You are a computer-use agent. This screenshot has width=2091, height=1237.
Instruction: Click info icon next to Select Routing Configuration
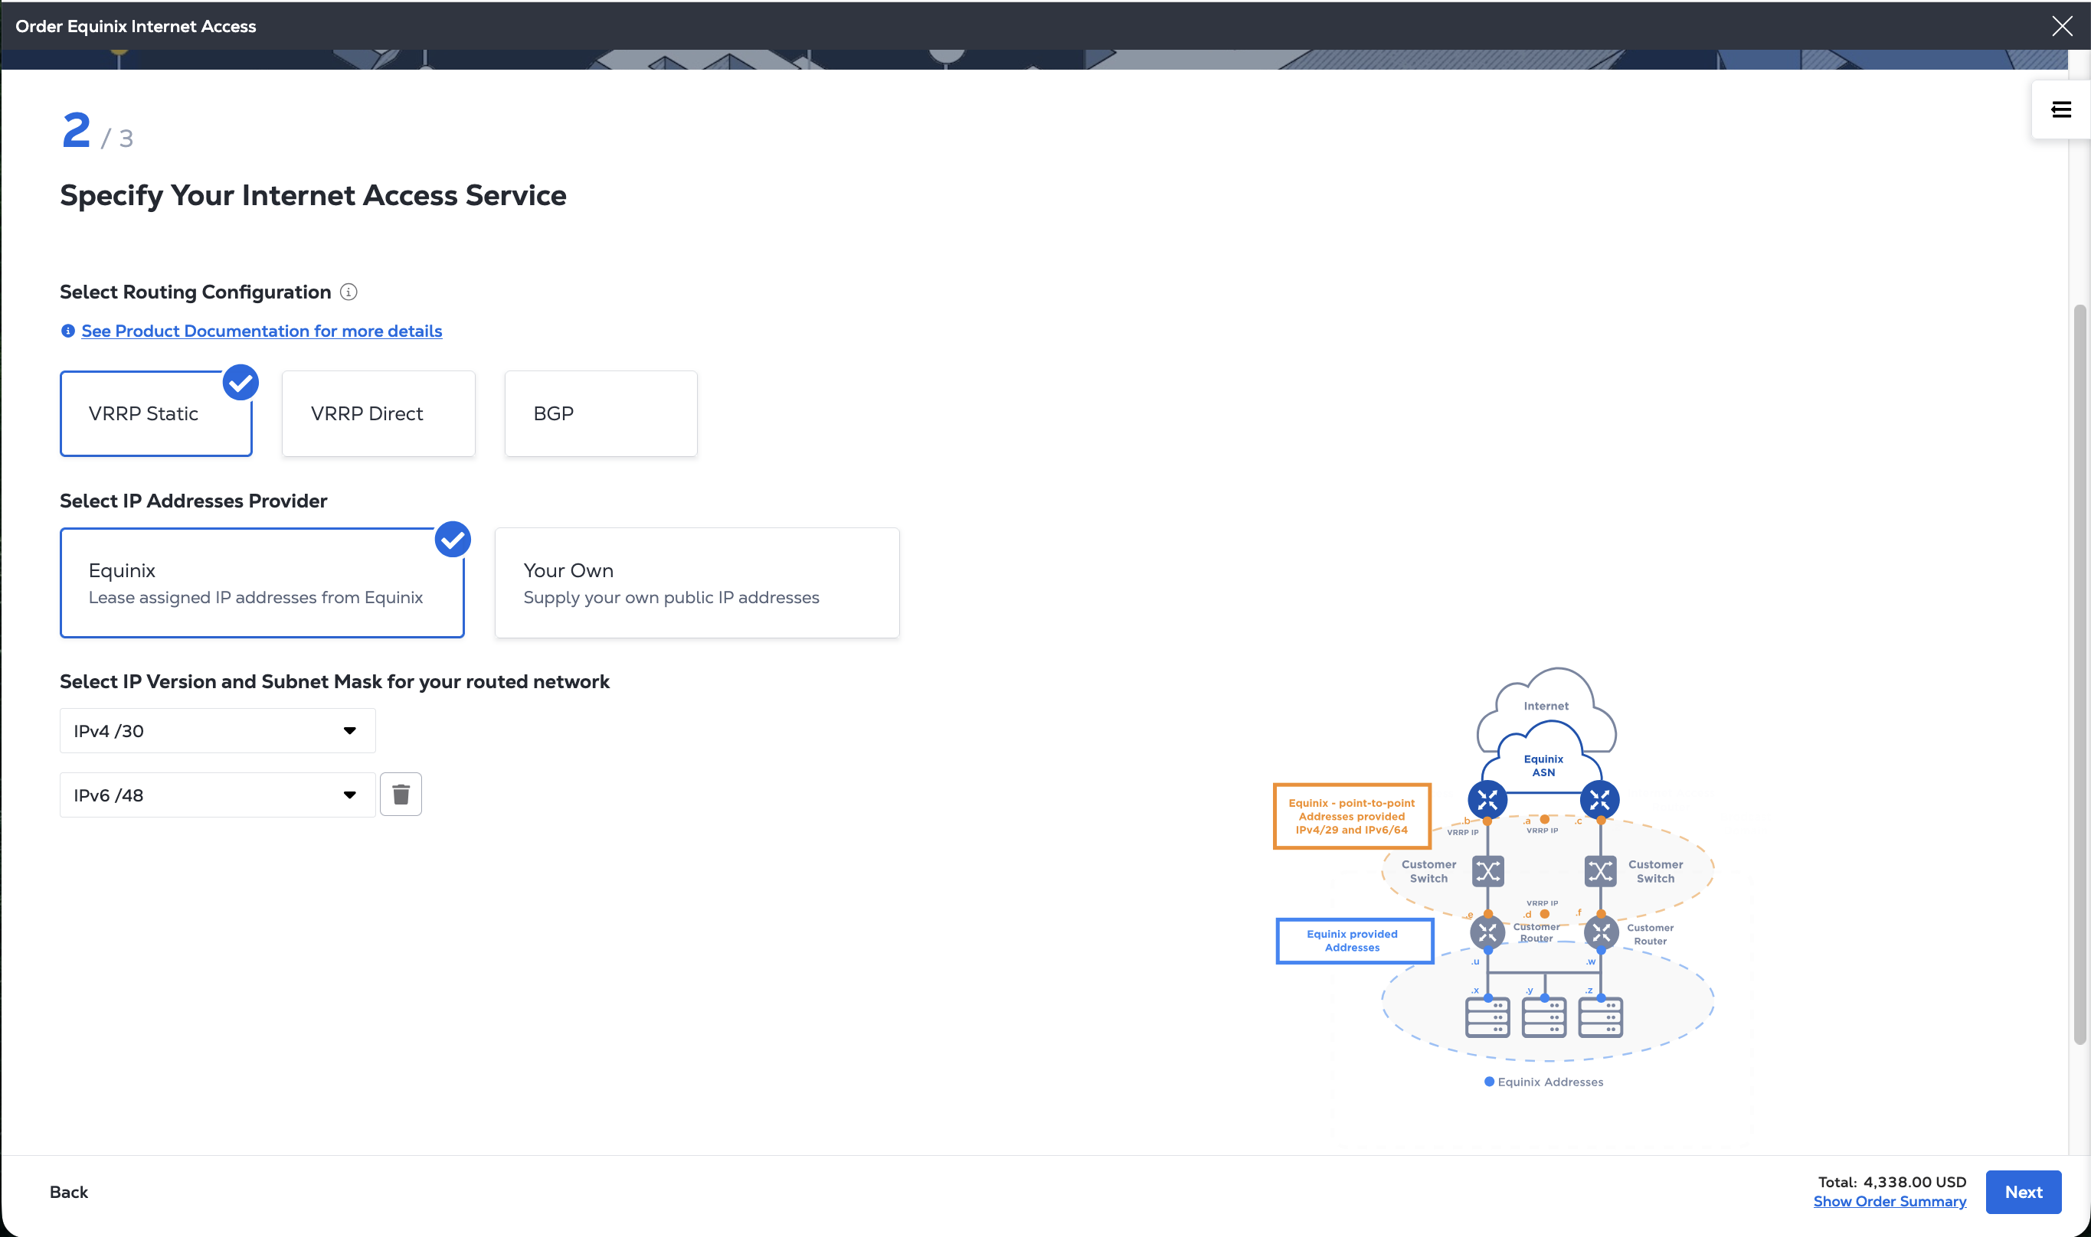click(348, 292)
